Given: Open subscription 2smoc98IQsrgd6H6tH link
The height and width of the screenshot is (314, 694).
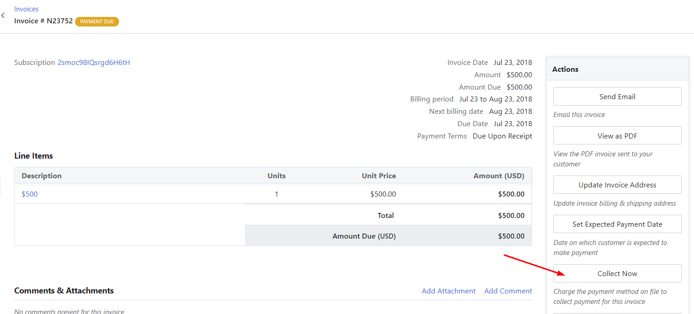Looking at the screenshot, I should 94,63.
